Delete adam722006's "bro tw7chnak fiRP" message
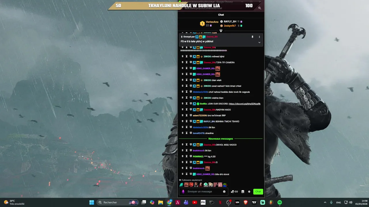Viewport: 369px width, 207px height. pos(182,115)
